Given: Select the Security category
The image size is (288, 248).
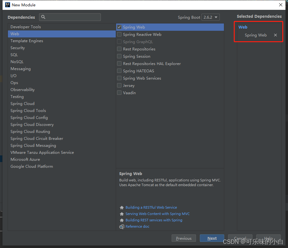Looking at the screenshot, I should (x=62, y=48).
